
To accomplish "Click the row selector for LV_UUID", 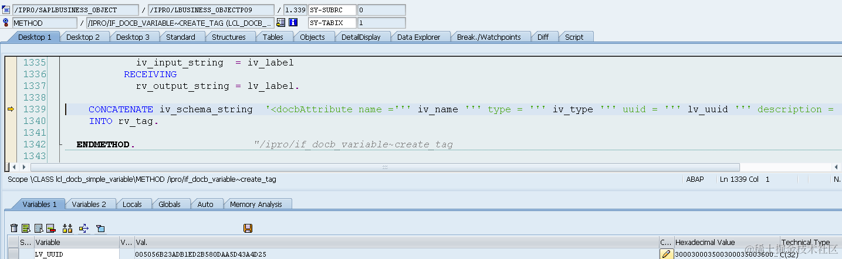I will pos(13,254).
